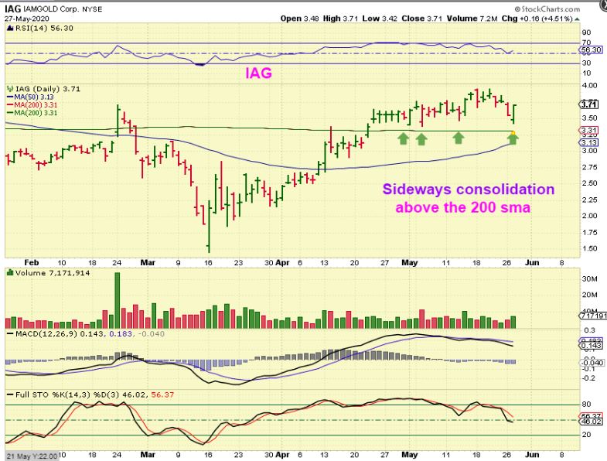Click the 1.50 price axis label
This screenshot has width=607, height=461.
coord(589,248)
